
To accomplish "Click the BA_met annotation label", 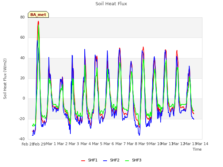I will [x=38, y=15].
